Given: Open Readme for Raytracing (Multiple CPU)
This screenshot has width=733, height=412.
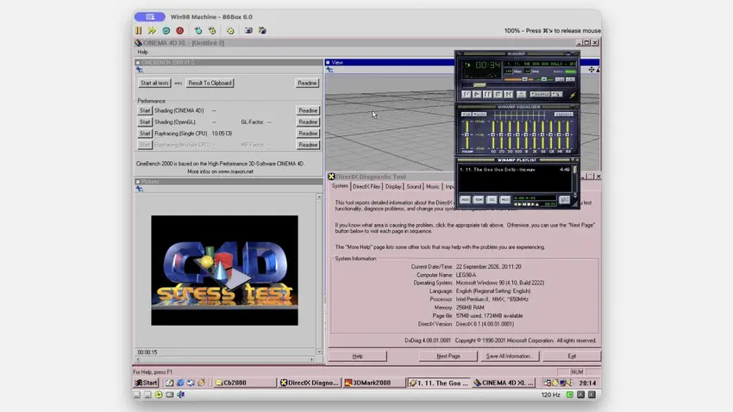Looking at the screenshot, I should pyautogui.click(x=308, y=145).
